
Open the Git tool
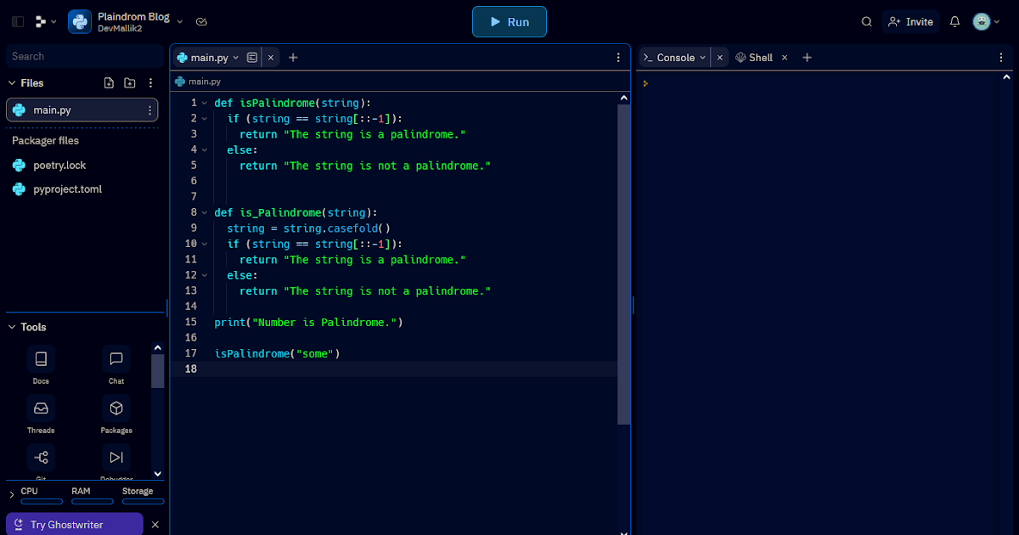pyautogui.click(x=41, y=463)
